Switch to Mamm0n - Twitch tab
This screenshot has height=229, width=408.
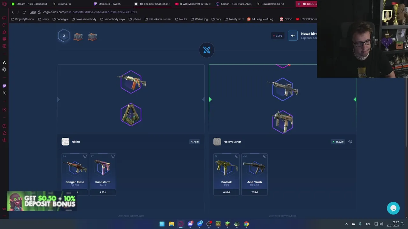(x=107, y=4)
